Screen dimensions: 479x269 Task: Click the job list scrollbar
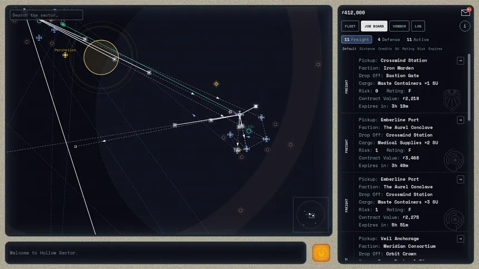click(x=469, y=87)
